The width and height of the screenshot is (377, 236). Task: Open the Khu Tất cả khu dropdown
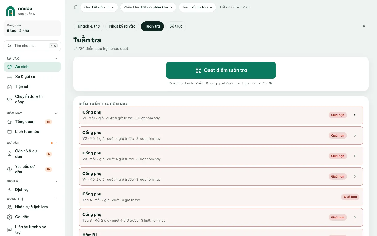point(99,7)
